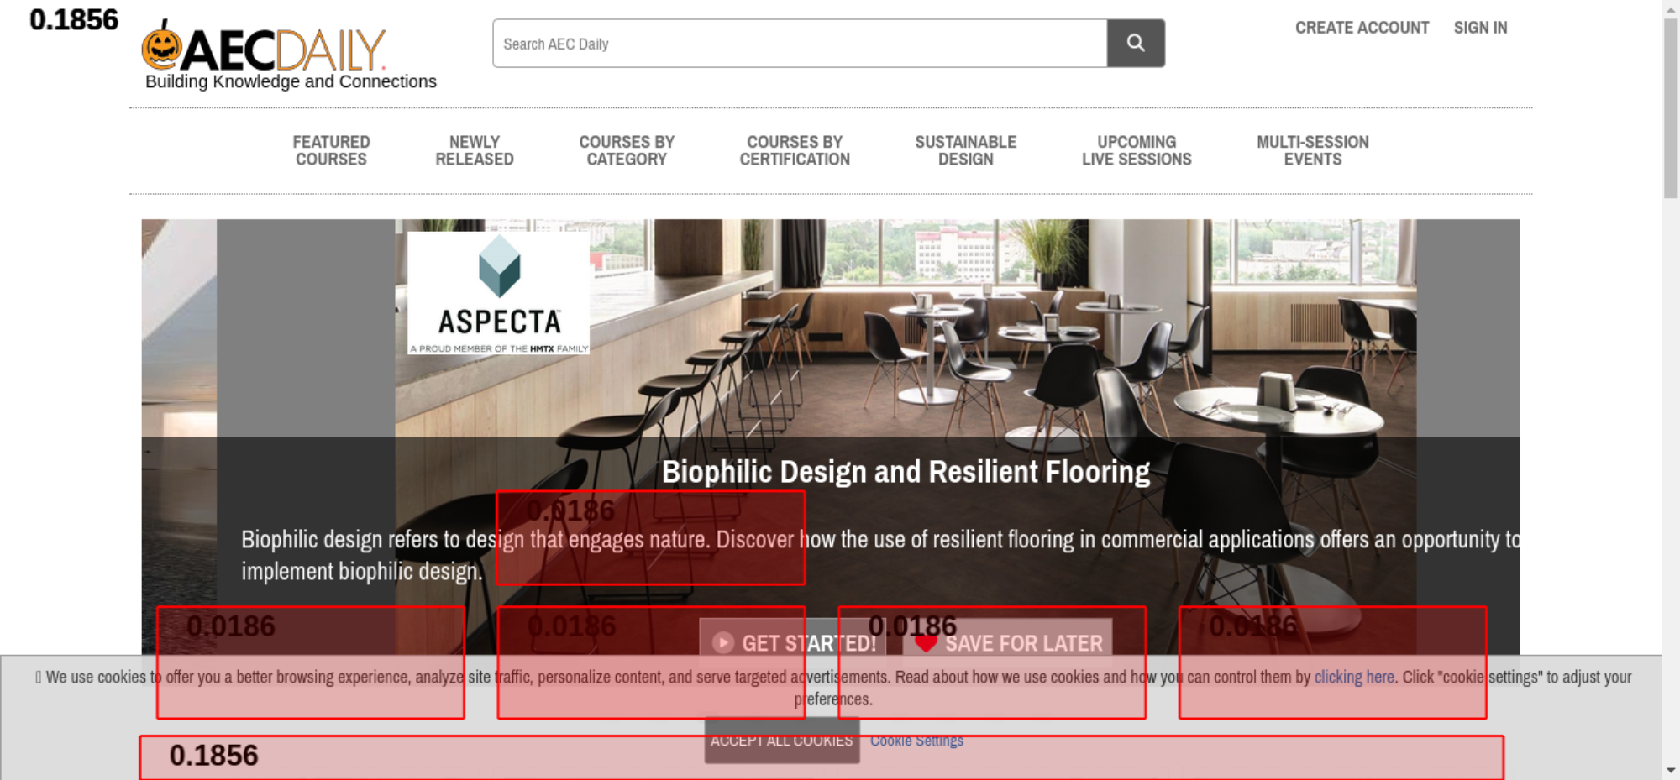
Task: Expand Courses by Category menu
Action: [626, 151]
